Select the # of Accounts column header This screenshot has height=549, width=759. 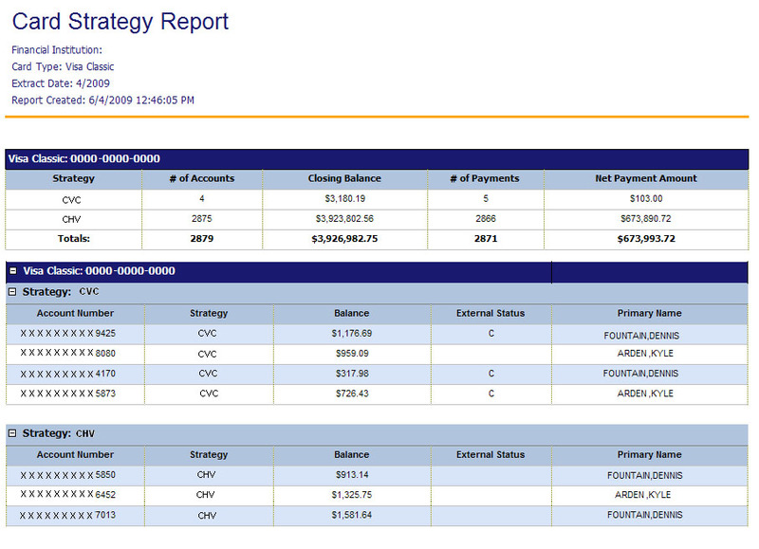pos(202,178)
